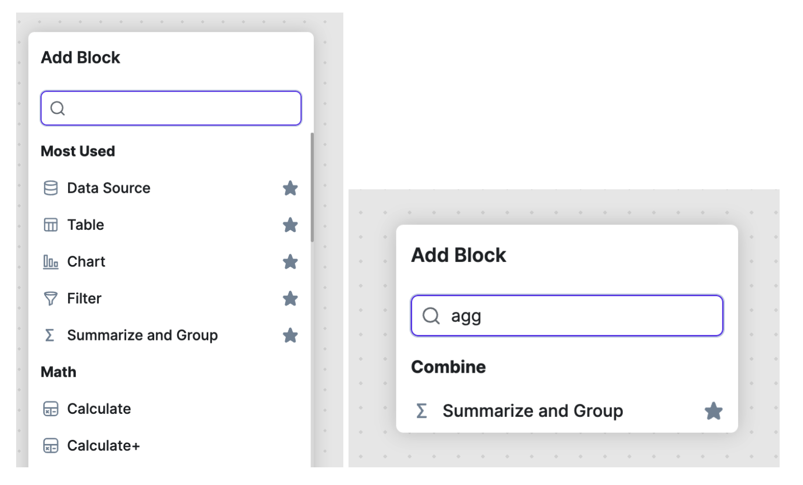Image resolution: width=803 pixels, height=485 pixels.
Task: Toggle the star under the Combine section
Action: click(713, 411)
